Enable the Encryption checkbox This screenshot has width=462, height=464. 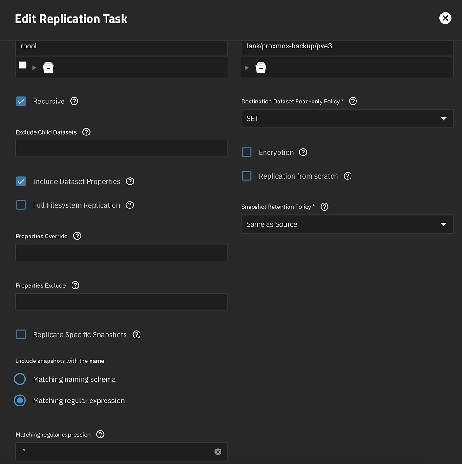[247, 152]
